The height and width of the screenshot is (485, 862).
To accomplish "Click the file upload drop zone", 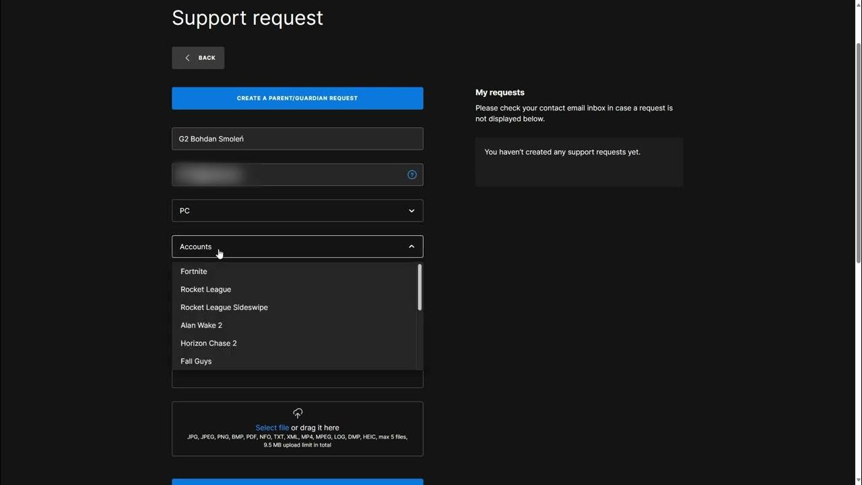I will click(298, 429).
